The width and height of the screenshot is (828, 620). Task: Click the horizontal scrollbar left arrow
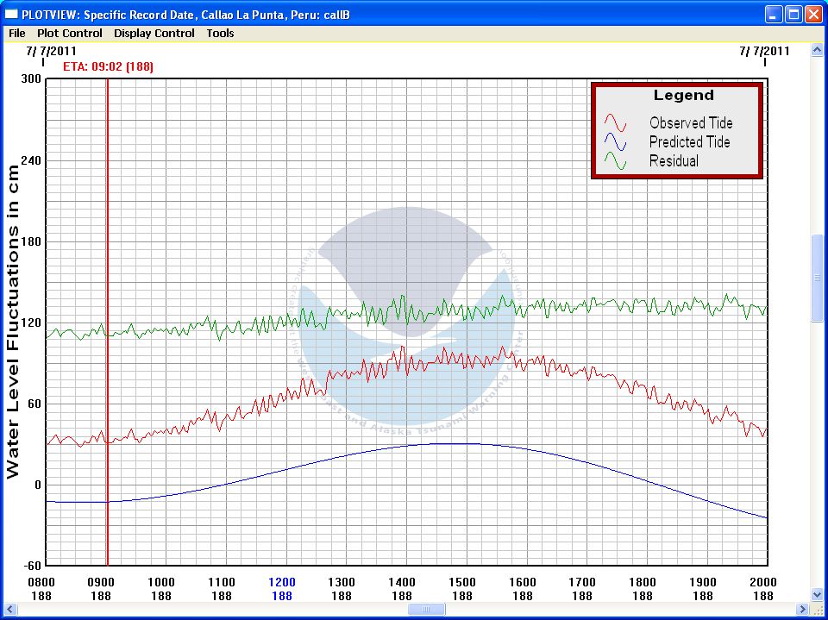10,609
